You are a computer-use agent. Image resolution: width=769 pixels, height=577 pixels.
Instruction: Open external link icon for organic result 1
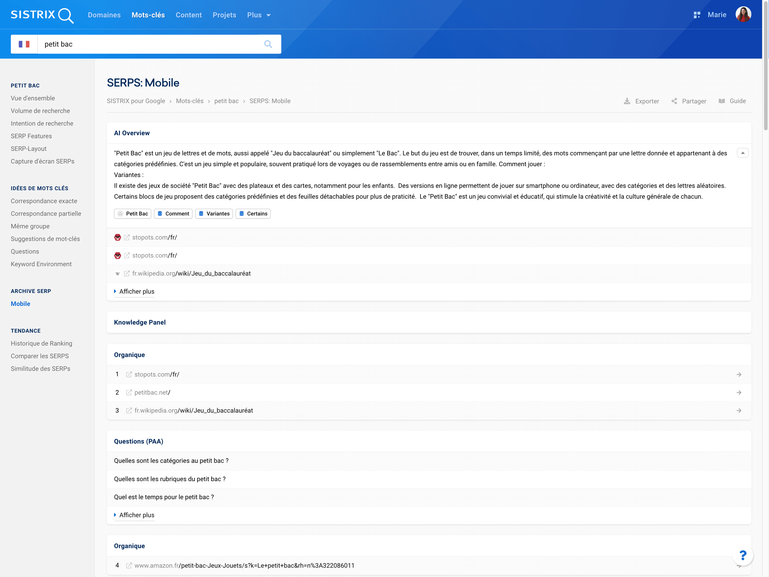129,374
